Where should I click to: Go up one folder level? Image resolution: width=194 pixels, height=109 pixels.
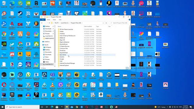49,23
